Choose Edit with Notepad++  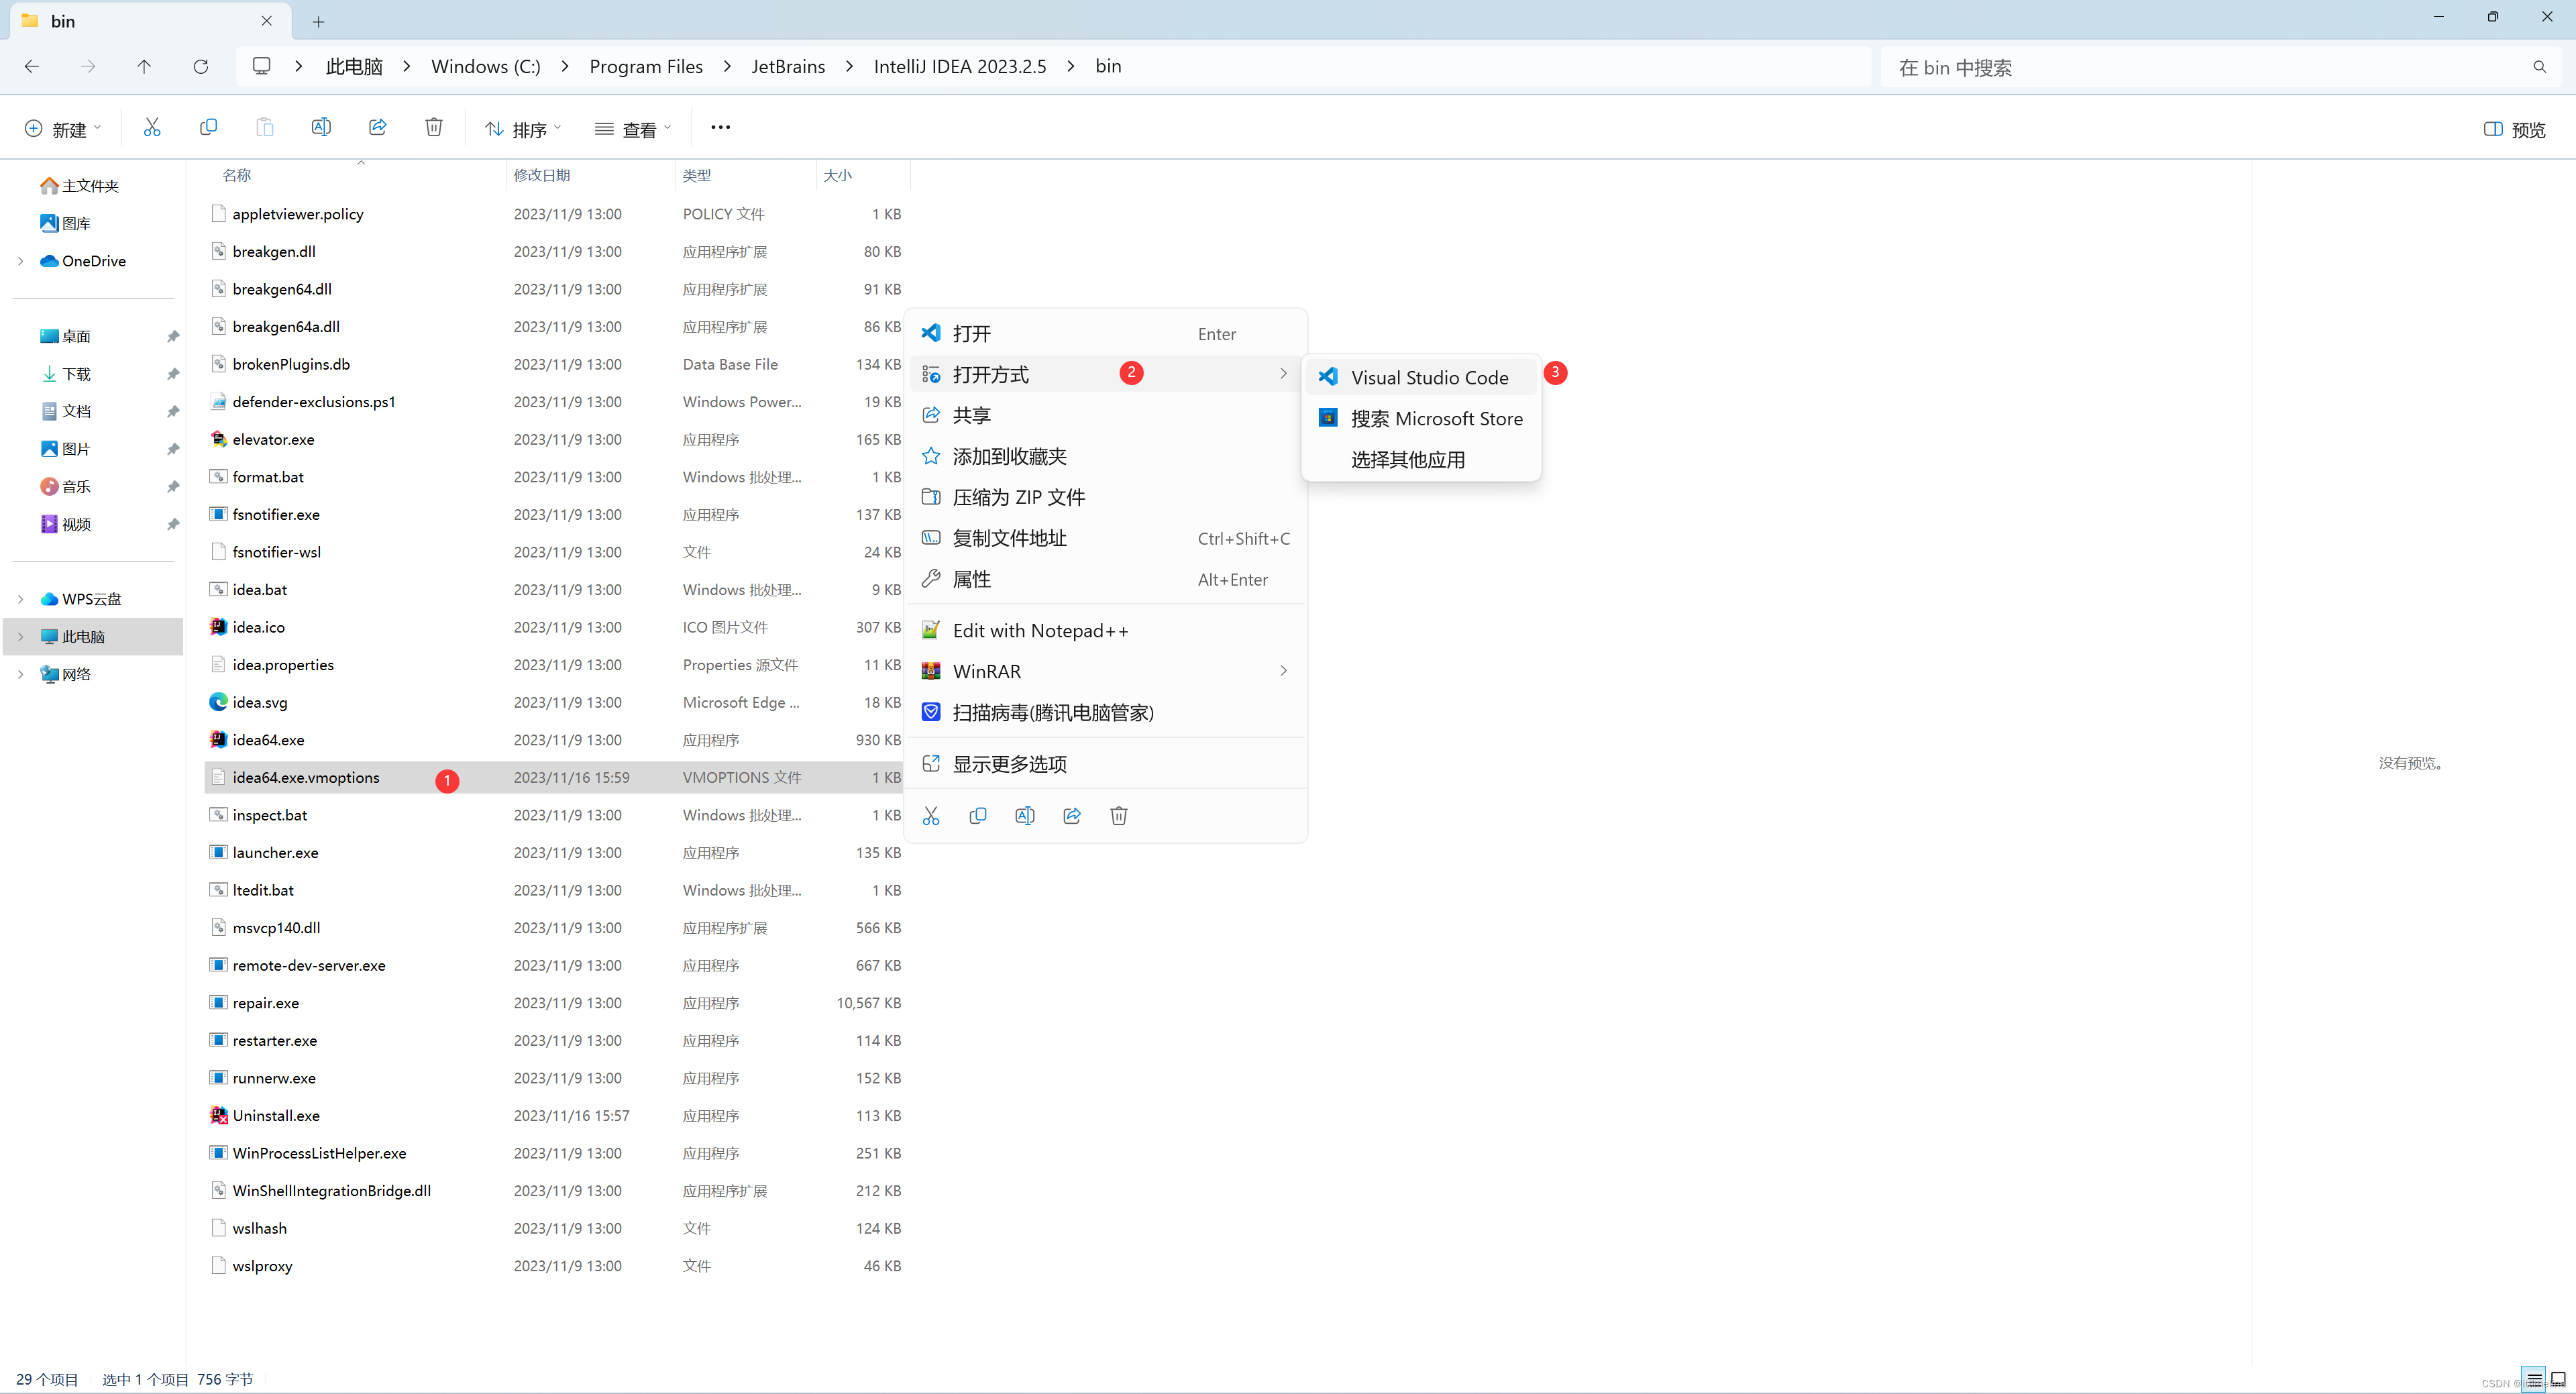coord(1105,630)
